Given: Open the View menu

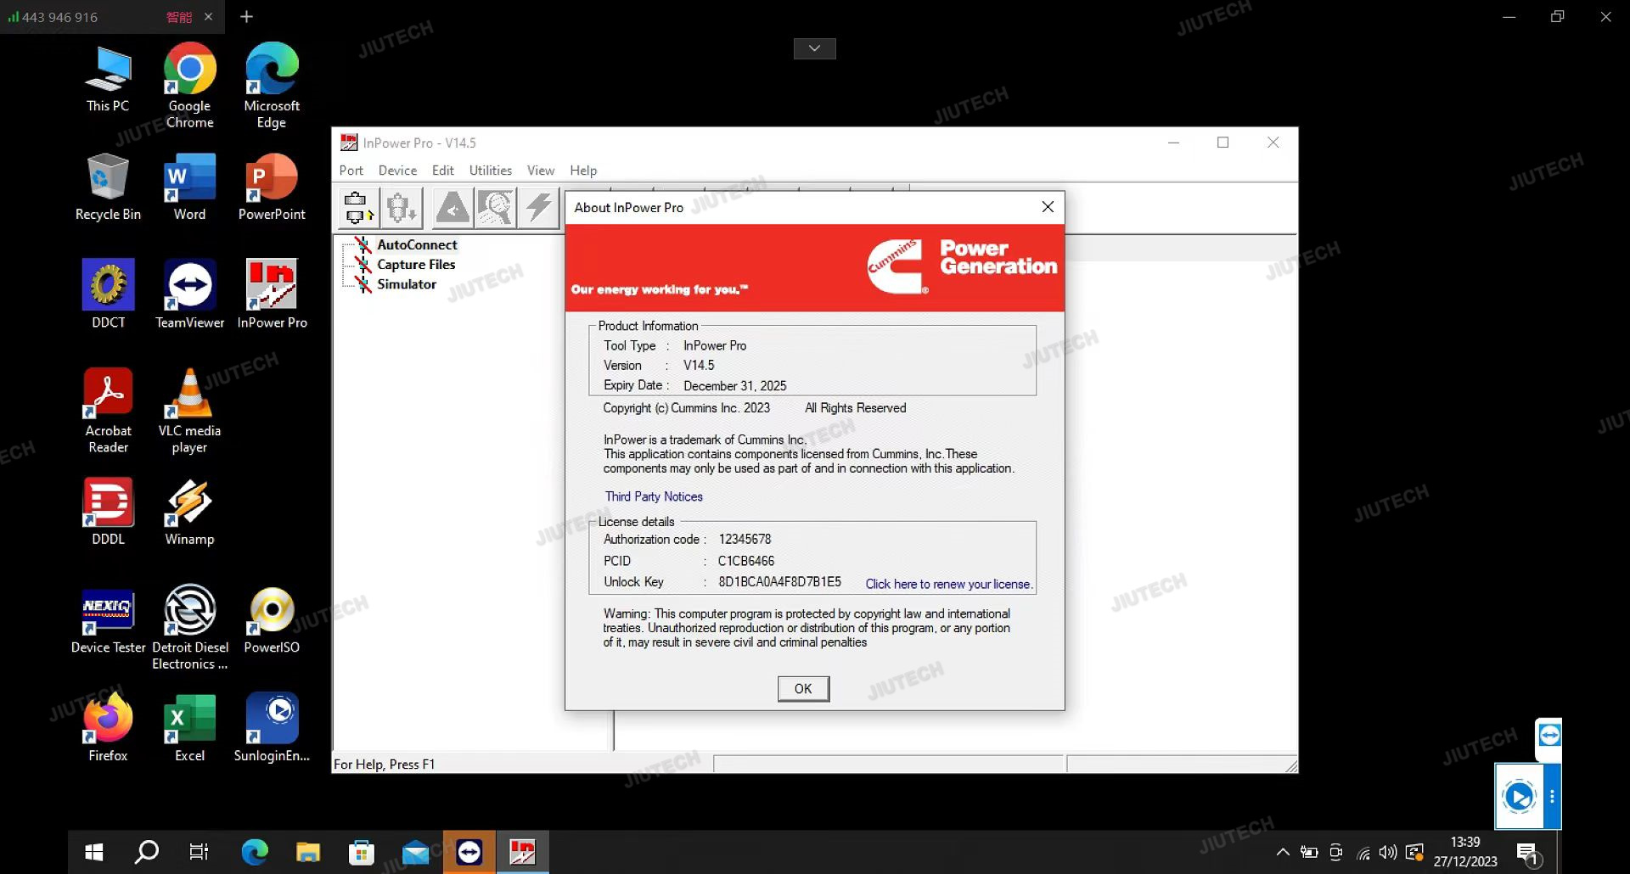Looking at the screenshot, I should 541,171.
